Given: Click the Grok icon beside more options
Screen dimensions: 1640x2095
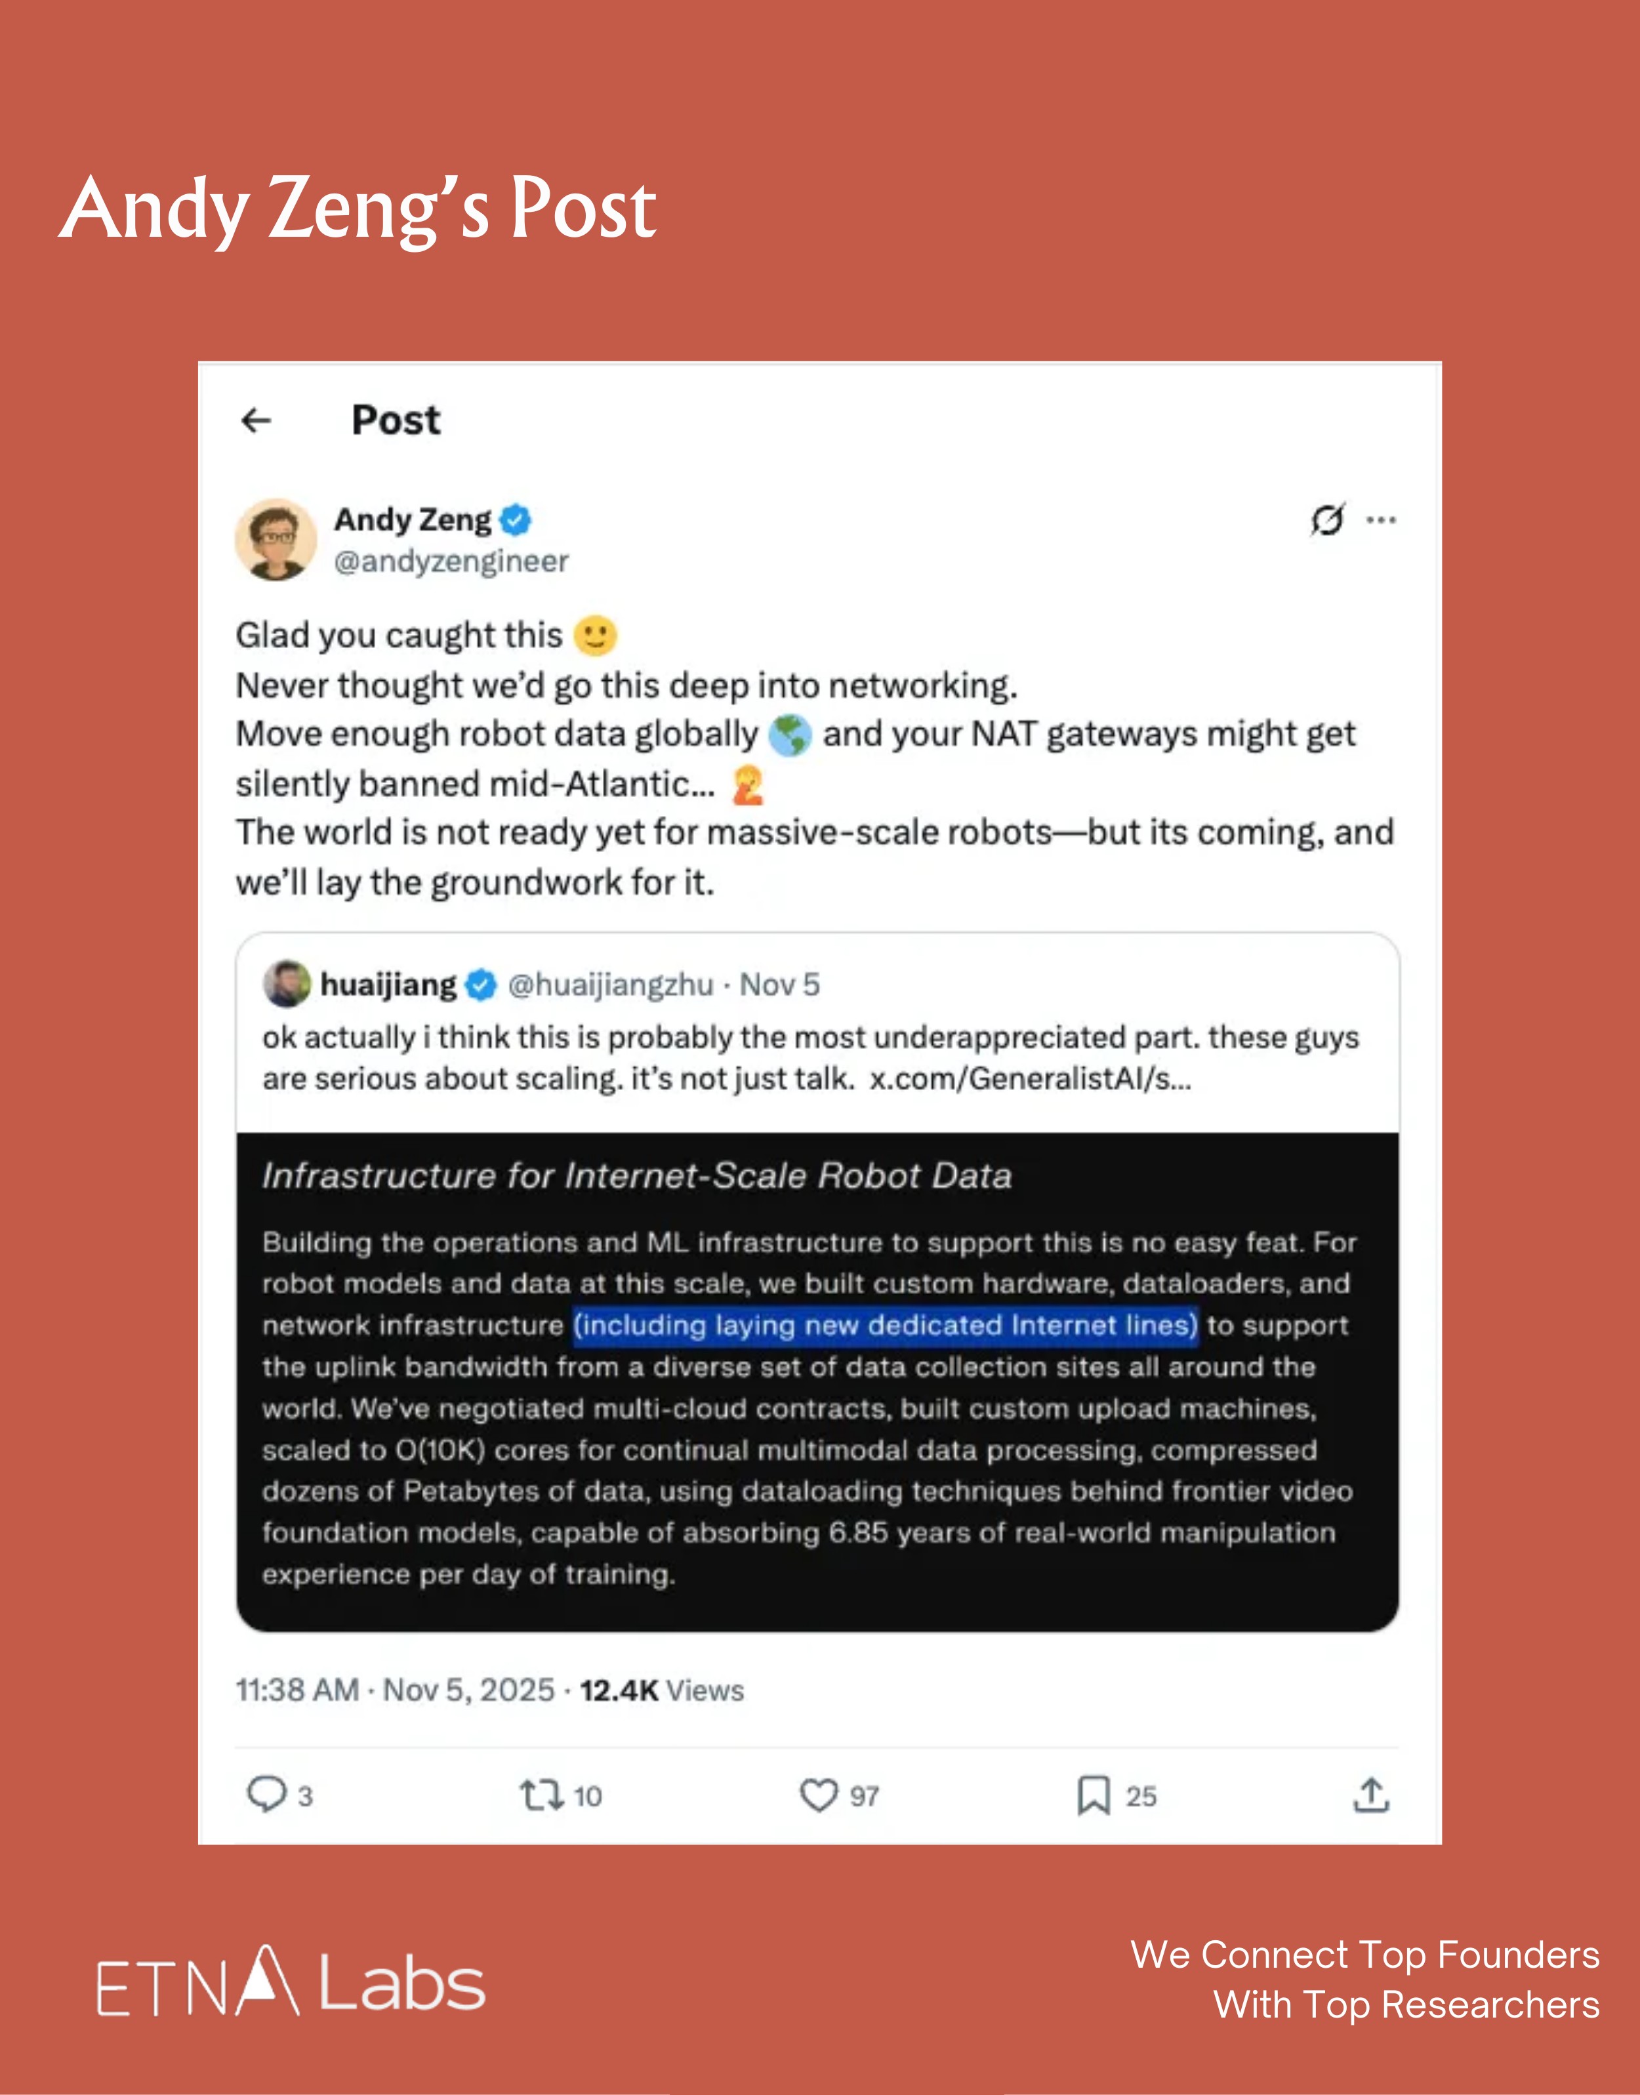Looking at the screenshot, I should click(1327, 520).
